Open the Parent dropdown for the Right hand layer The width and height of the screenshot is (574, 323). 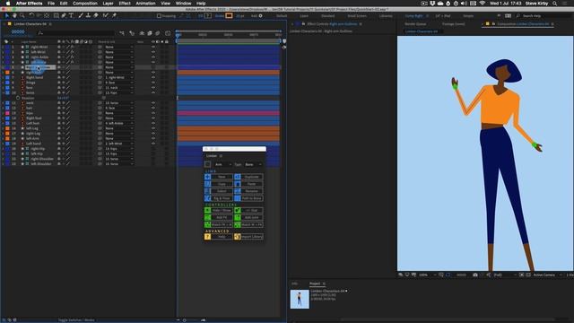point(119,78)
